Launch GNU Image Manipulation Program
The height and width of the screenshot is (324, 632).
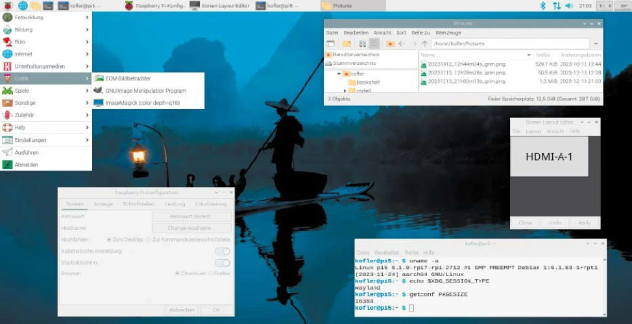click(145, 91)
